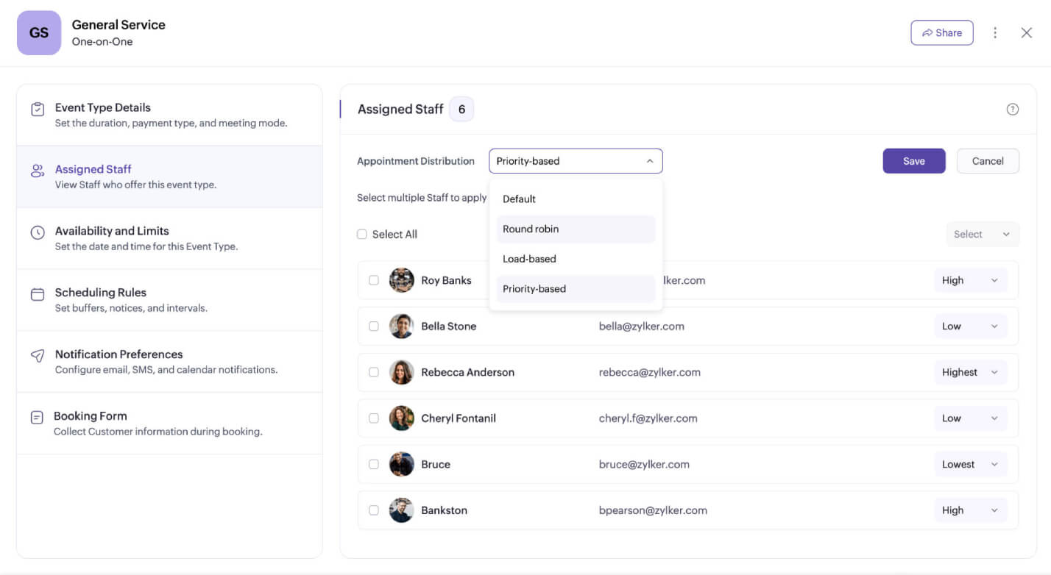
Task: Click the Cancel button
Action: click(988, 161)
